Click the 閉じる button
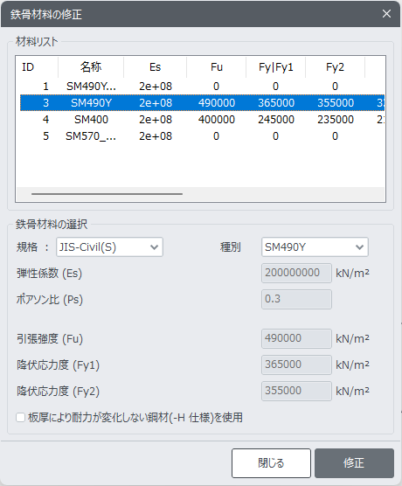This screenshot has width=402, height=486. point(271,463)
